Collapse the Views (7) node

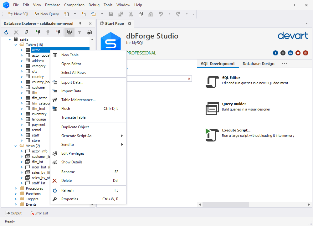click(x=16, y=146)
